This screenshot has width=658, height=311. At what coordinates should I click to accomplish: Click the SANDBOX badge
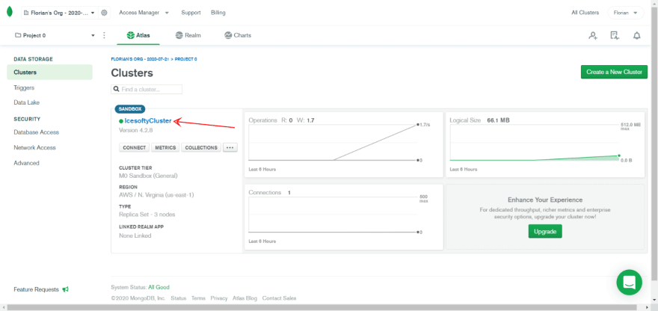[130, 108]
